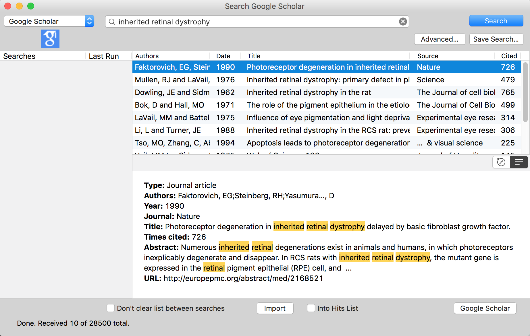
Task: Click the Last Run column header
Action: (109, 56)
